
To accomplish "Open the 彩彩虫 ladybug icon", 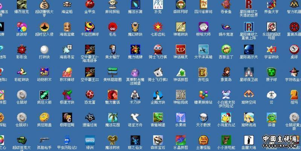I will [x=22, y=49].
